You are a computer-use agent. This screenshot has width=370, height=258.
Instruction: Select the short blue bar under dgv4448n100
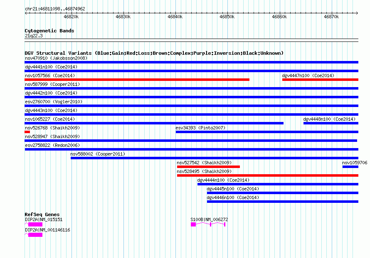coord(331,123)
